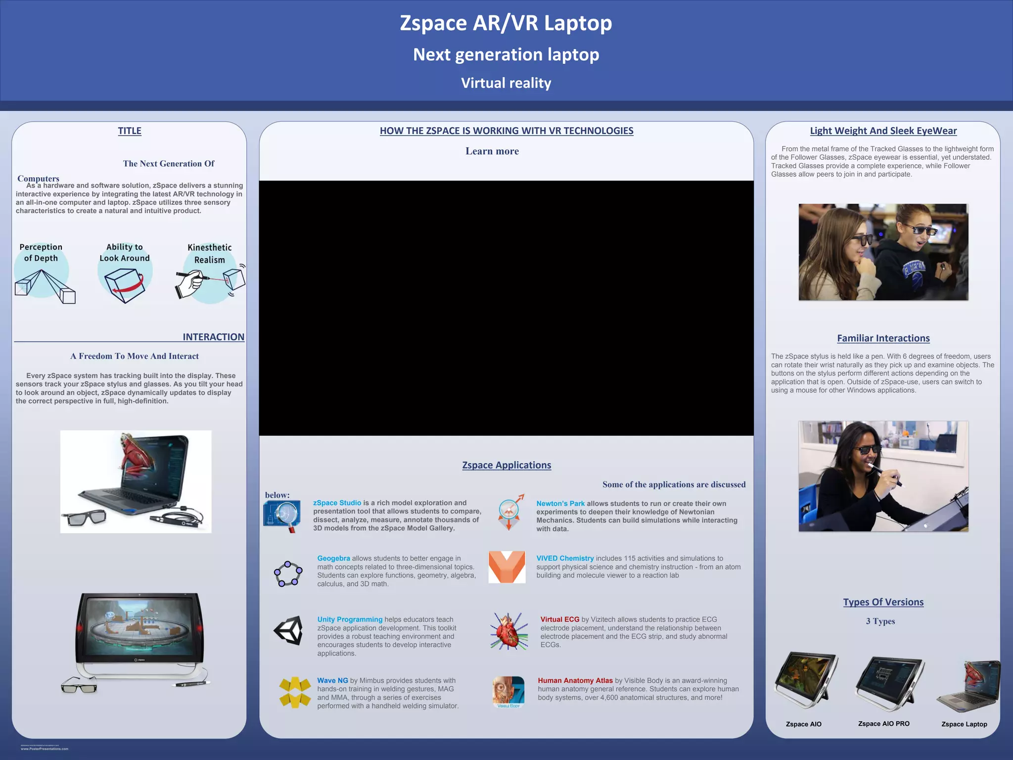Click the VIVED Chemistry orange V icon
Screen dimensions: 1013x760
point(506,567)
